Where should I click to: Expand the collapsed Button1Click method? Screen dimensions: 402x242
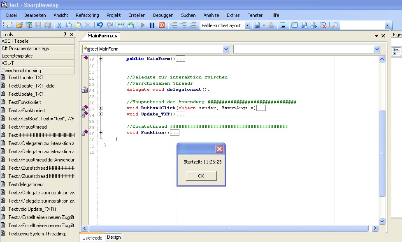(100, 108)
